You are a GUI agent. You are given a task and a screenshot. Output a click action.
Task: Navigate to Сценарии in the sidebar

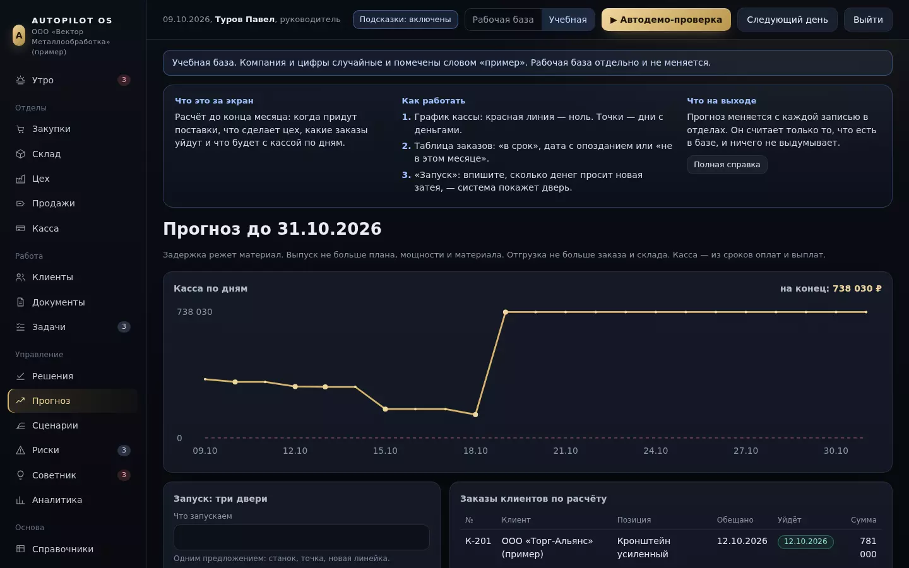tap(55, 425)
